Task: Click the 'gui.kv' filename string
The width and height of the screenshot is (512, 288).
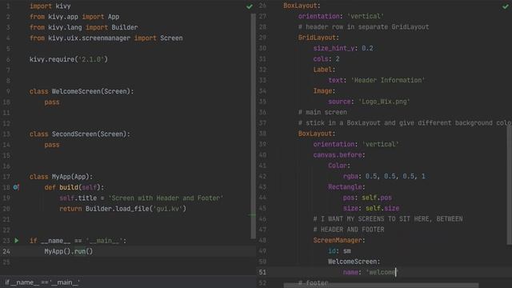Action: click(168, 209)
